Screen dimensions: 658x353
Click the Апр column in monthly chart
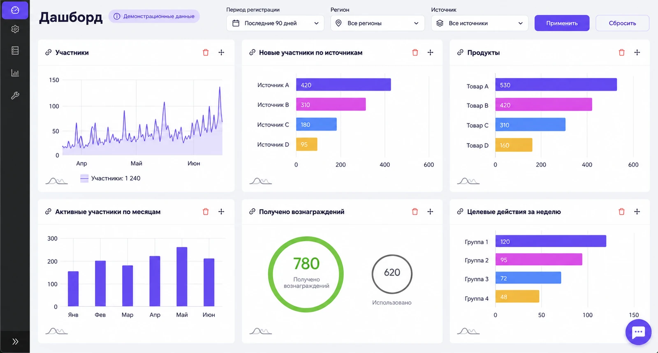tap(155, 281)
